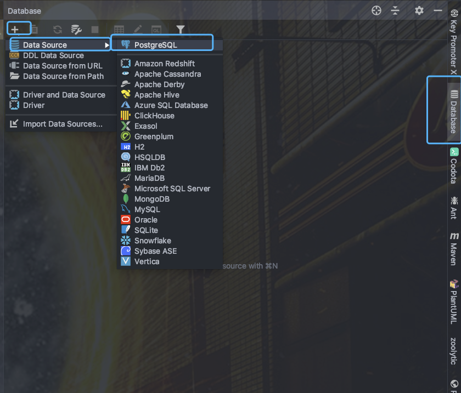Choose H2 data source
Viewport: 461px width, 393px height.
pos(170,147)
